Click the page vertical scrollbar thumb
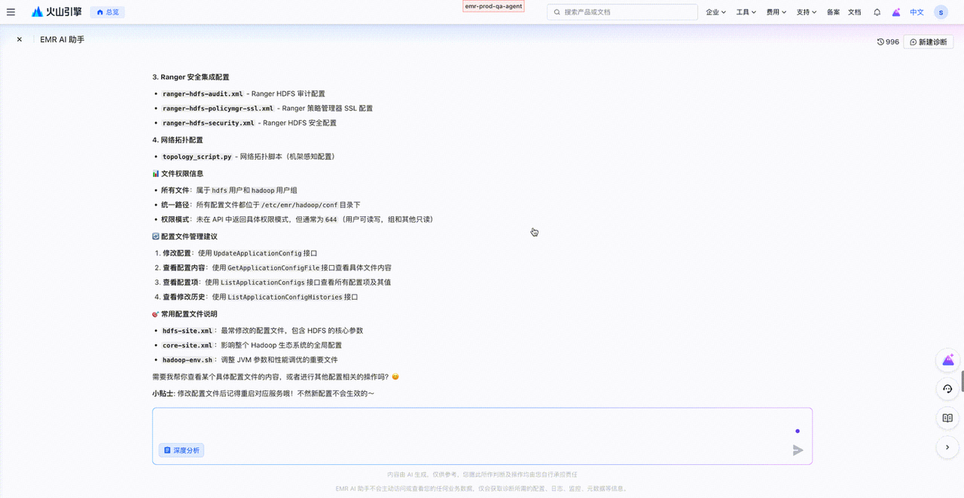Image resolution: width=964 pixels, height=498 pixels. click(x=962, y=380)
